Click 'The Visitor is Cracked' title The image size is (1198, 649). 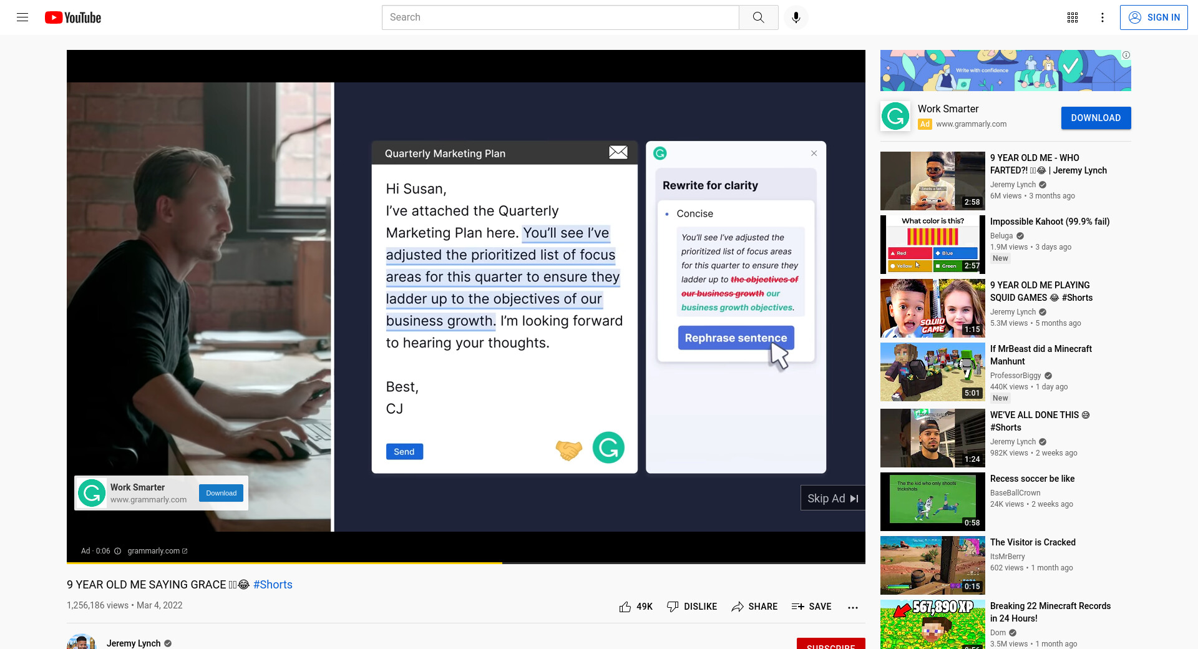1033,542
